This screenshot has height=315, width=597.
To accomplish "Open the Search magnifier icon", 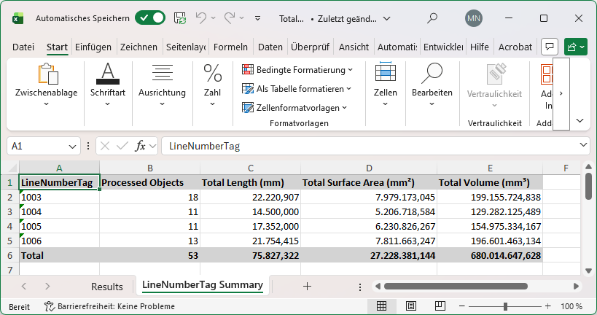I will point(432,18).
